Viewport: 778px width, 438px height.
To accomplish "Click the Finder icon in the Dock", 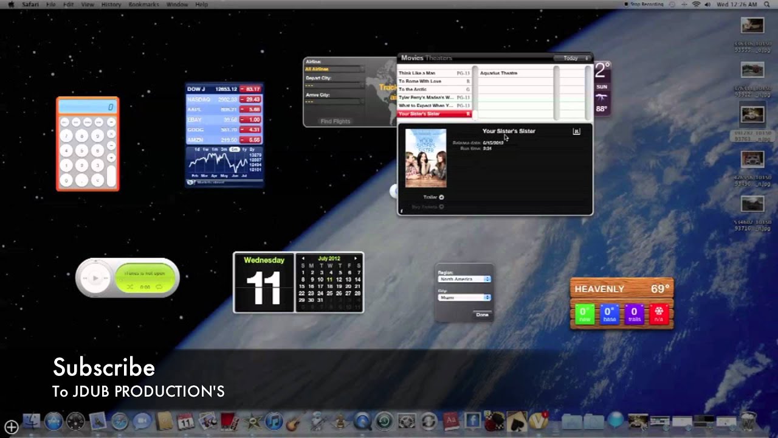I will 31,421.
